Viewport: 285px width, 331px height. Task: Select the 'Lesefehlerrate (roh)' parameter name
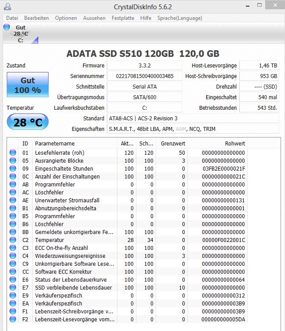(x=60, y=152)
